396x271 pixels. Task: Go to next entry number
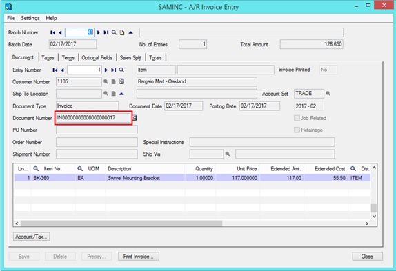point(106,70)
